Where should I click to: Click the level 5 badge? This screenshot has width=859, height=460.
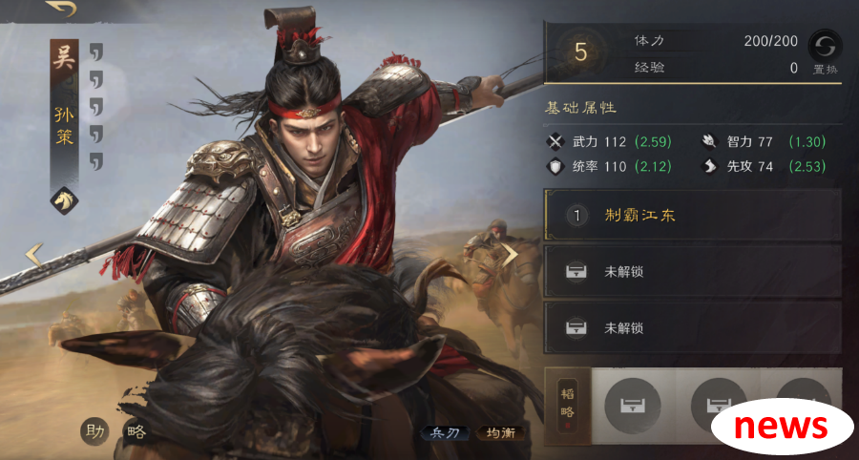point(580,52)
